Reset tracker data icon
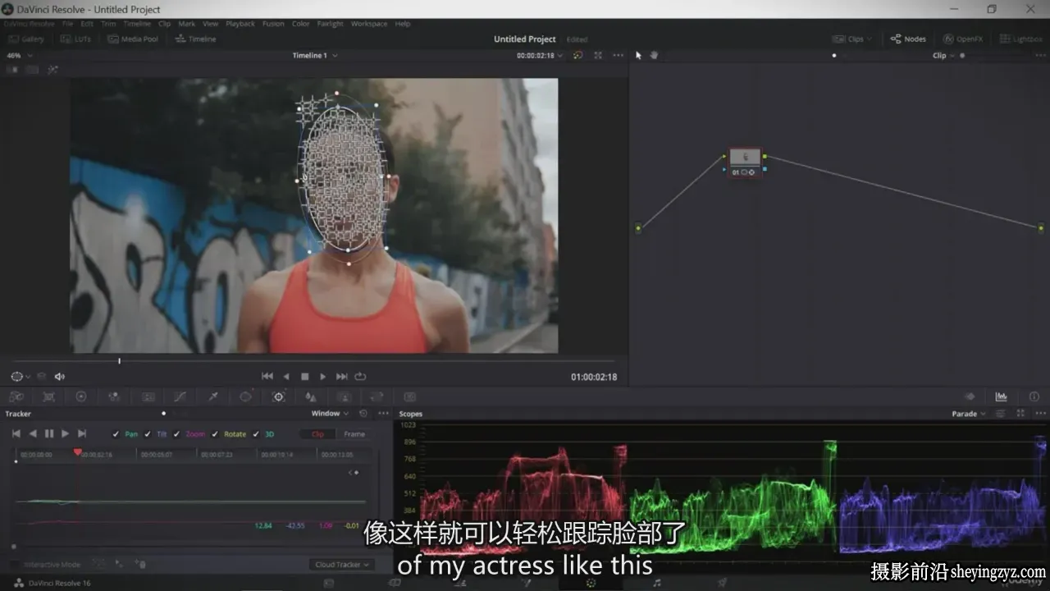The height and width of the screenshot is (591, 1050). pyautogui.click(x=363, y=414)
